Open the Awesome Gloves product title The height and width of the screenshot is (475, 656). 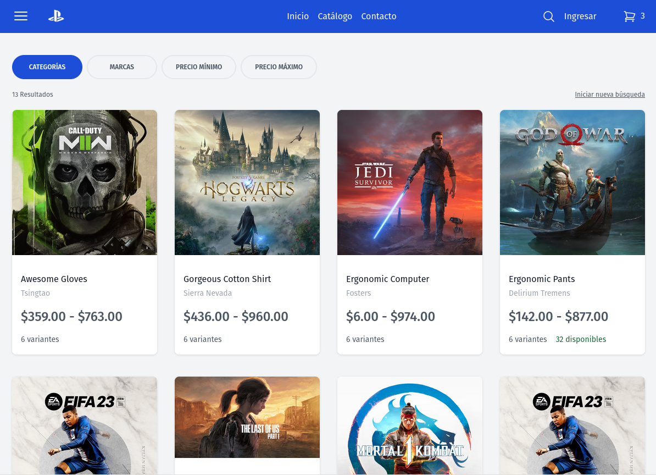click(54, 279)
